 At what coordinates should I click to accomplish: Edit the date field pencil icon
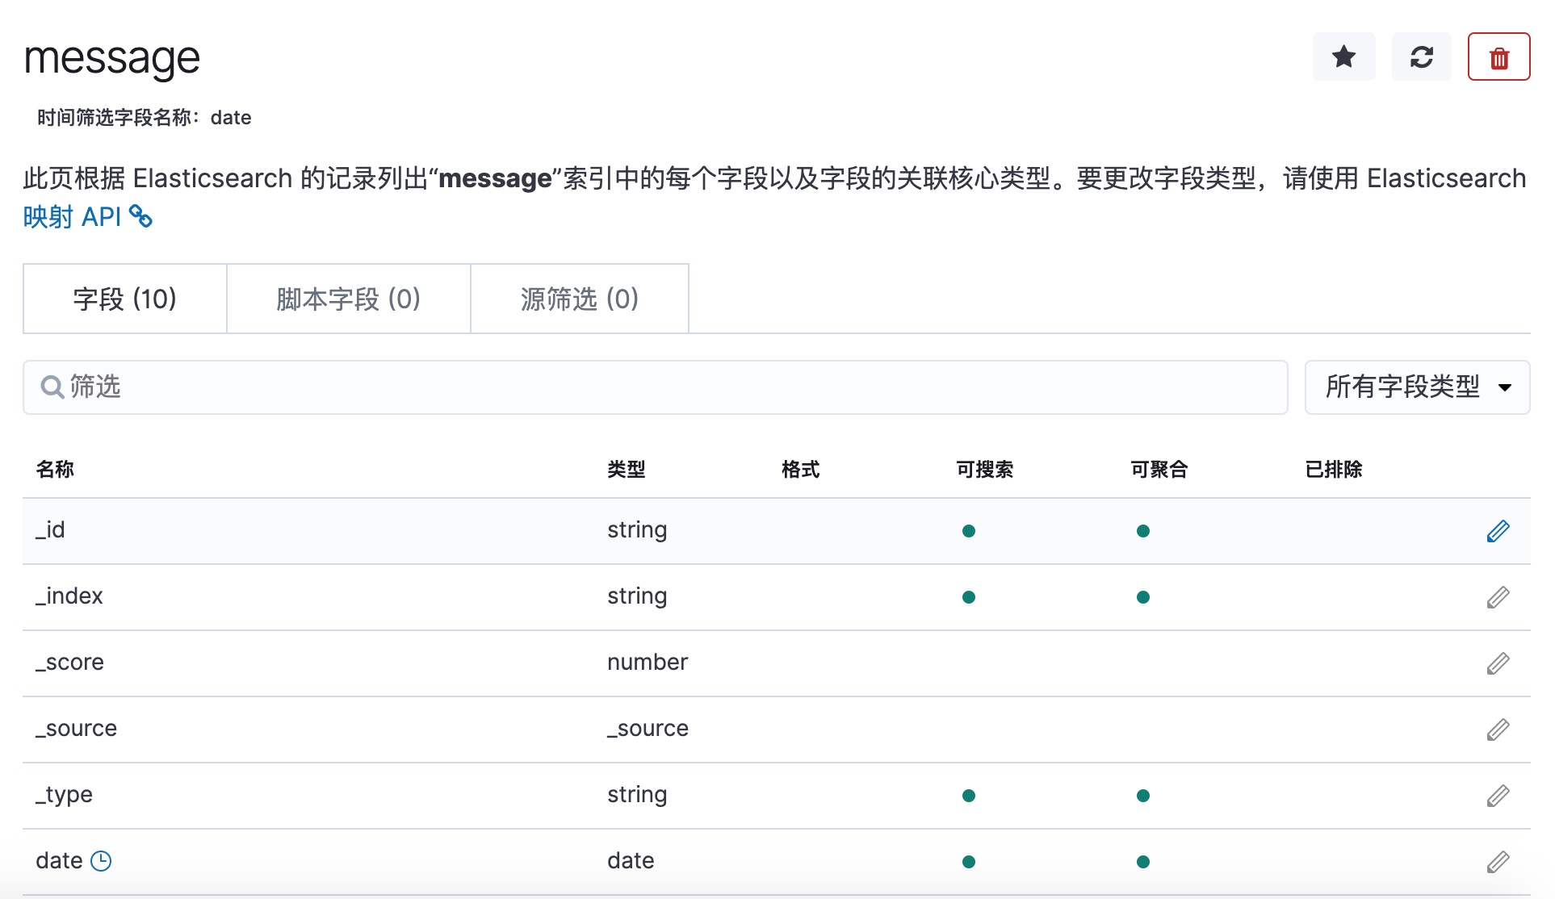click(1498, 862)
